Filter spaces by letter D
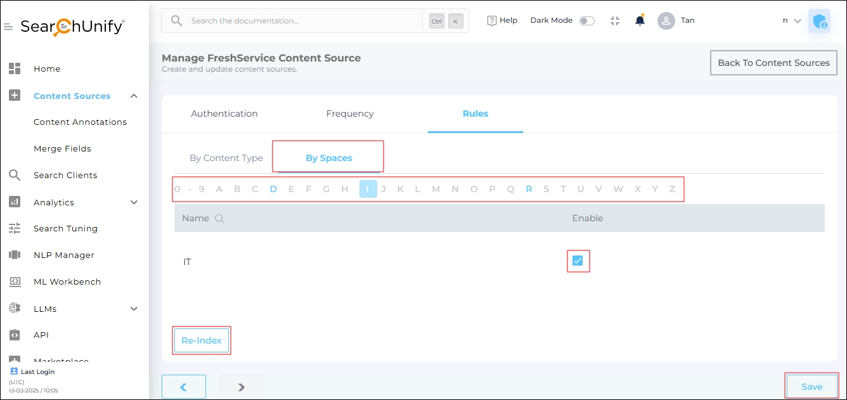 273,189
